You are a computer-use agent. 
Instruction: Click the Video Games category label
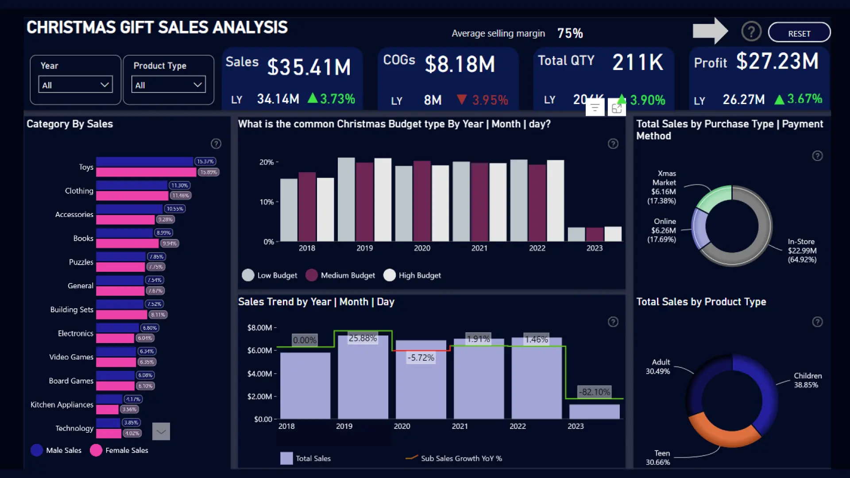[71, 357]
